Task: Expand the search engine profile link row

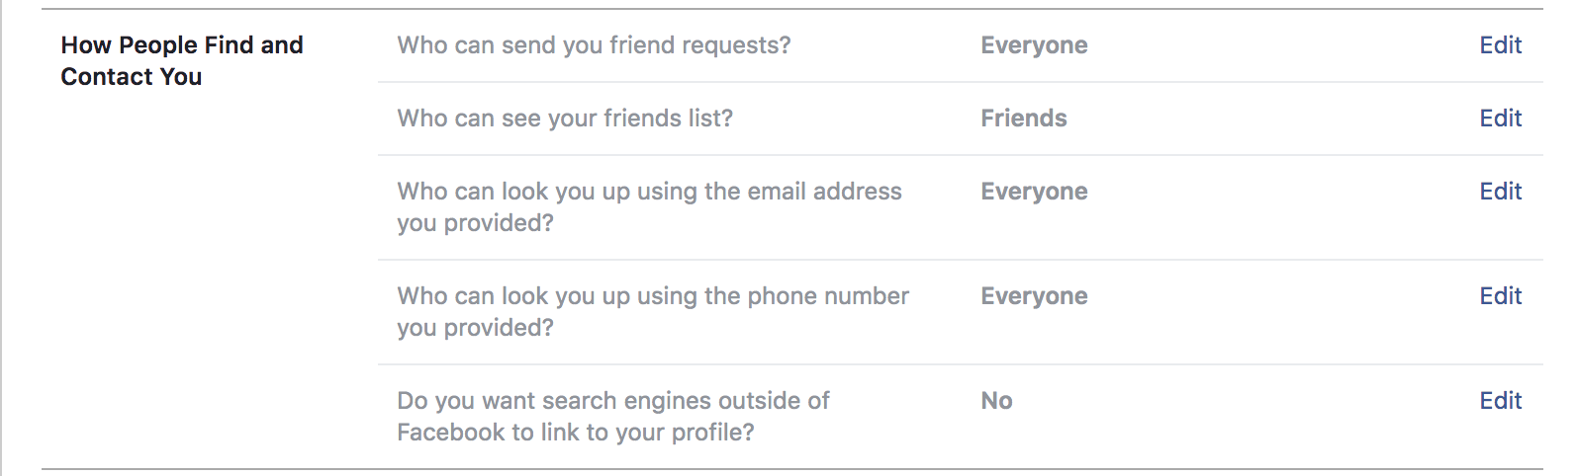Action: [1237, 417]
